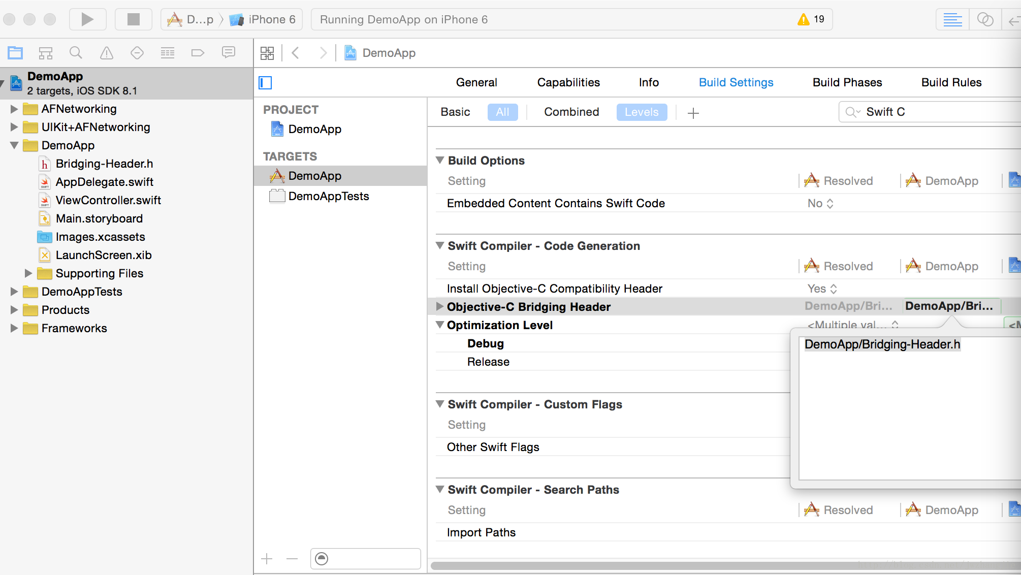The height and width of the screenshot is (575, 1021).
Task: Open the Build Settings tab
Action: pos(736,82)
